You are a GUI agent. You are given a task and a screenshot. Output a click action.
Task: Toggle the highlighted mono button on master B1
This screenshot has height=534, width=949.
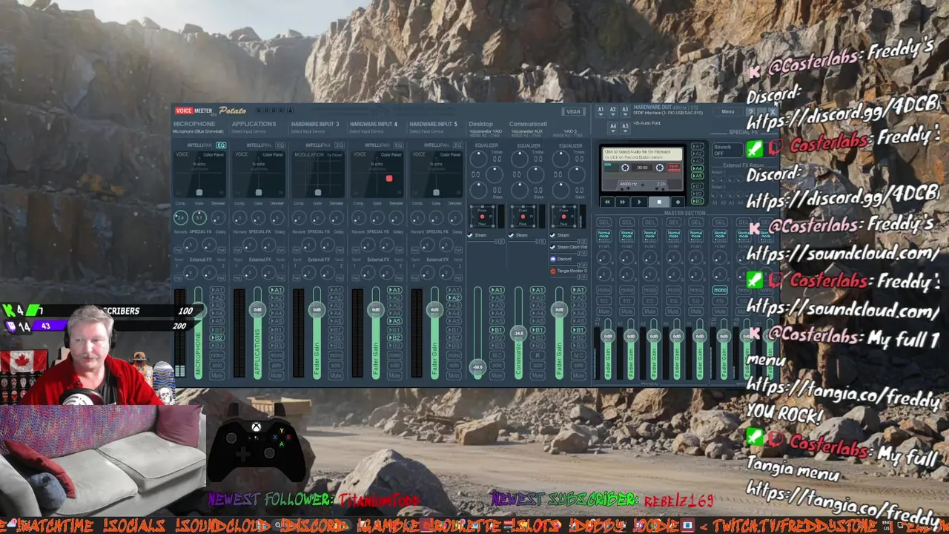[719, 290]
